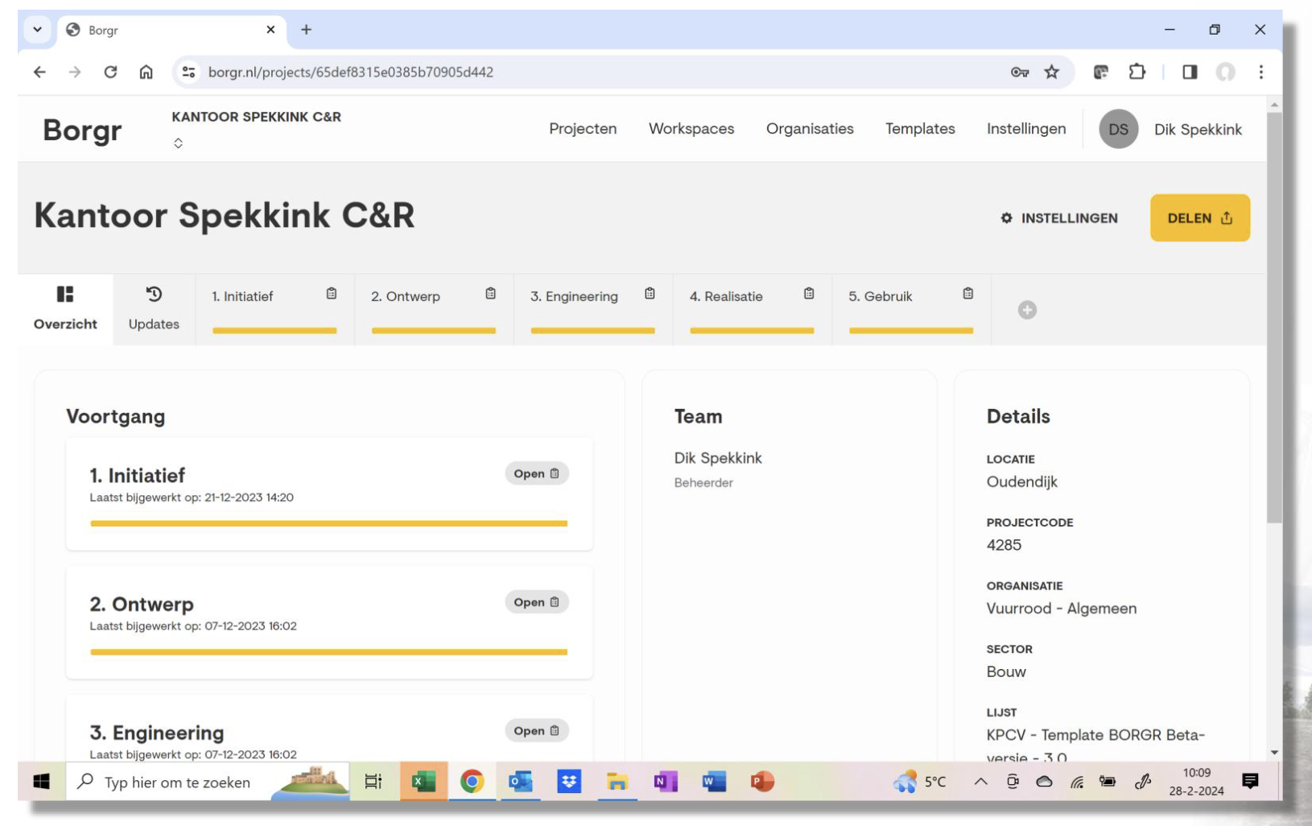This screenshot has width=1312, height=826.
Task: Click Open on the 3. Engineering card
Action: click(537, 731)
